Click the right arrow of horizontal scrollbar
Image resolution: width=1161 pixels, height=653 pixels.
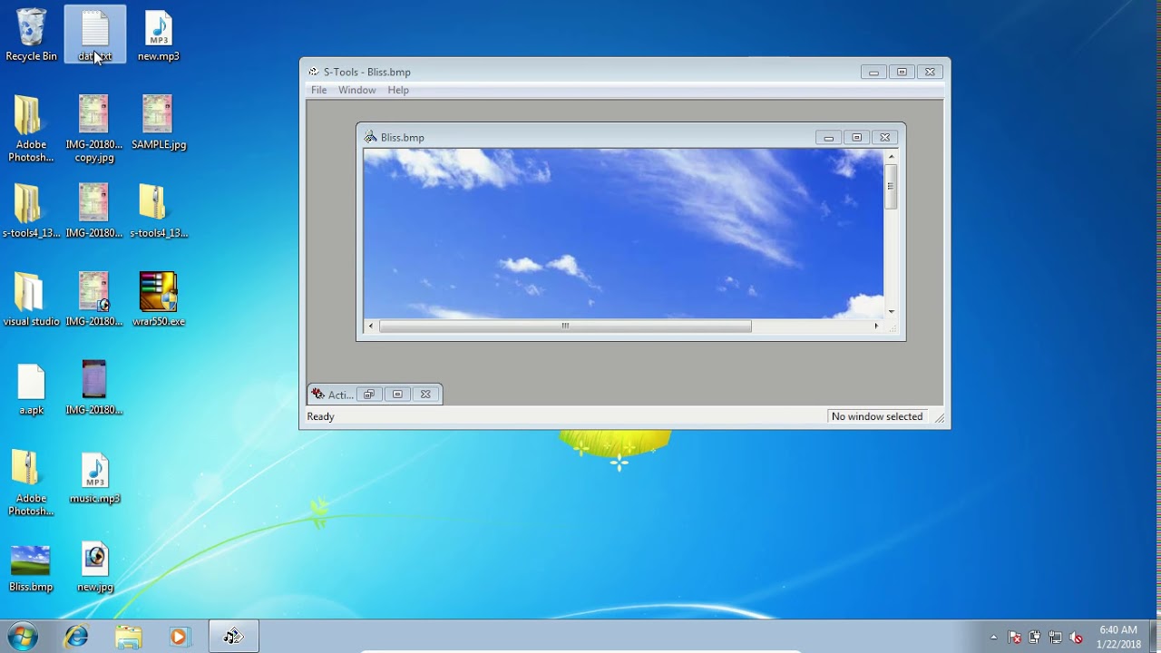pyautogui.click(x=875, y=326)
